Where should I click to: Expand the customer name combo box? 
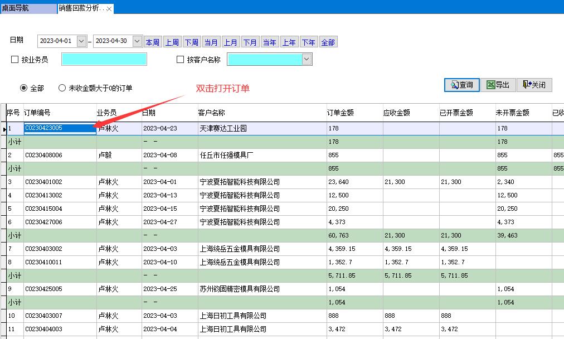(x=306, y=59)
